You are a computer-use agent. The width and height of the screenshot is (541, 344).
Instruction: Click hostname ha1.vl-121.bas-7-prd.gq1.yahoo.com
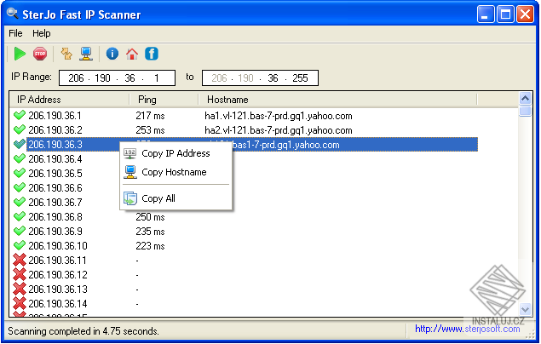point(279,116)
